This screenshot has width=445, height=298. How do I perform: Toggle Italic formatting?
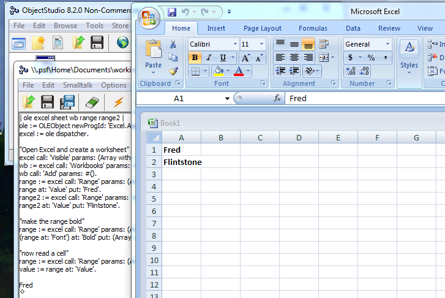coord(209,58)
